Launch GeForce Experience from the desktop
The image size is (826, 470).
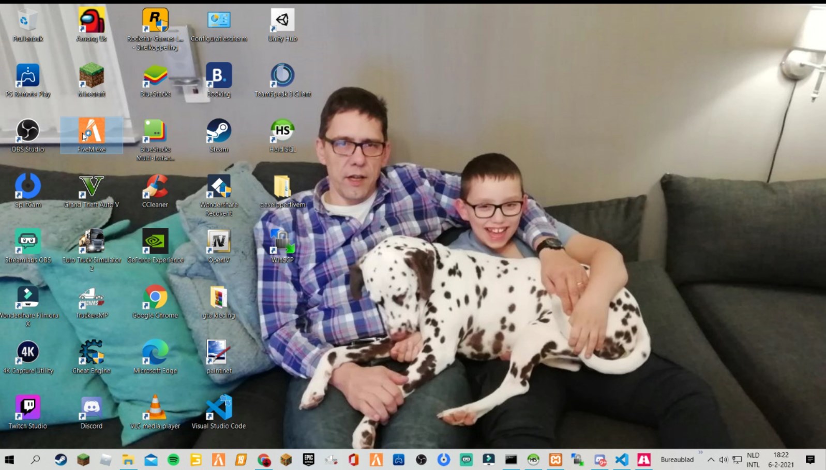tap(155, 242)
